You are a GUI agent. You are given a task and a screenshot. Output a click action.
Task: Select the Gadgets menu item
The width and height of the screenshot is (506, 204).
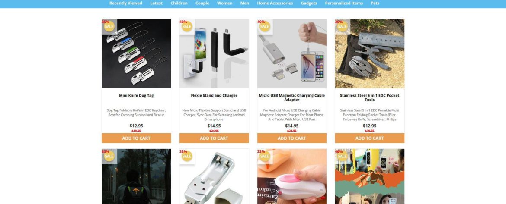click(x=309, y=3)
